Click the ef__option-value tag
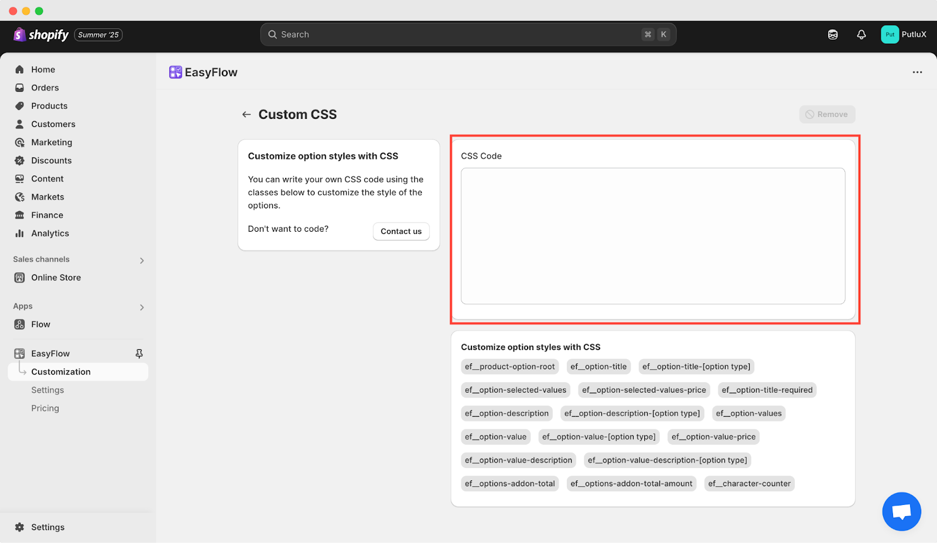937x543 pixels. (x=495, y=437)
